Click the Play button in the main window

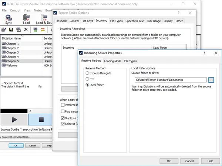14,120
